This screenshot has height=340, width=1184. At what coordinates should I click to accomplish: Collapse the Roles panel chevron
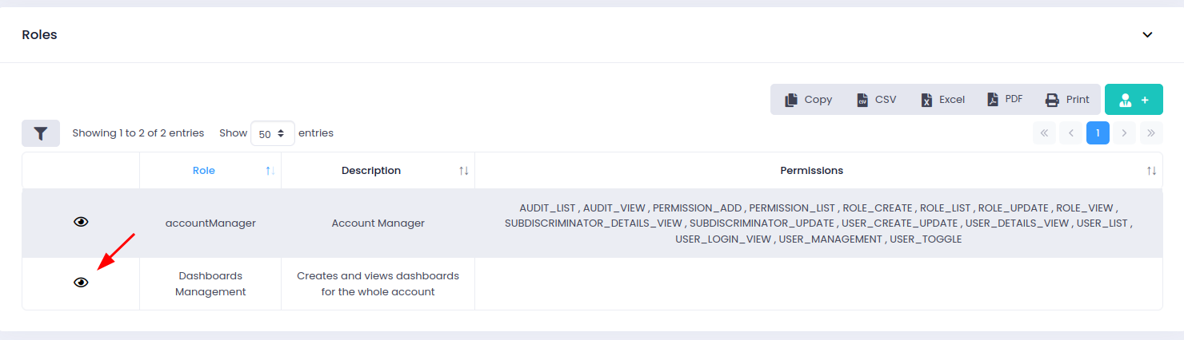click(1147, 35)
